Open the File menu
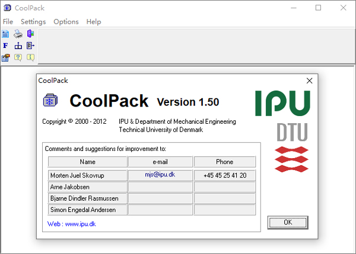This screenshot has width=356, height=254. (8, 22)
